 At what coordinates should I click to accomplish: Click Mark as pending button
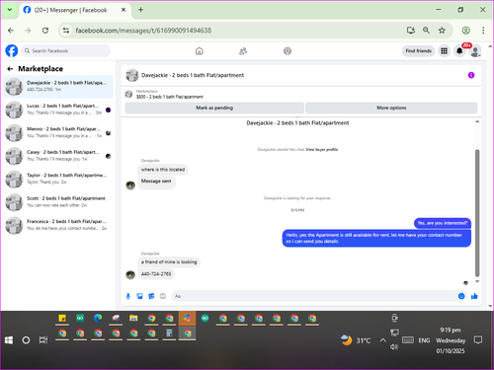click(x=214, y=108)
